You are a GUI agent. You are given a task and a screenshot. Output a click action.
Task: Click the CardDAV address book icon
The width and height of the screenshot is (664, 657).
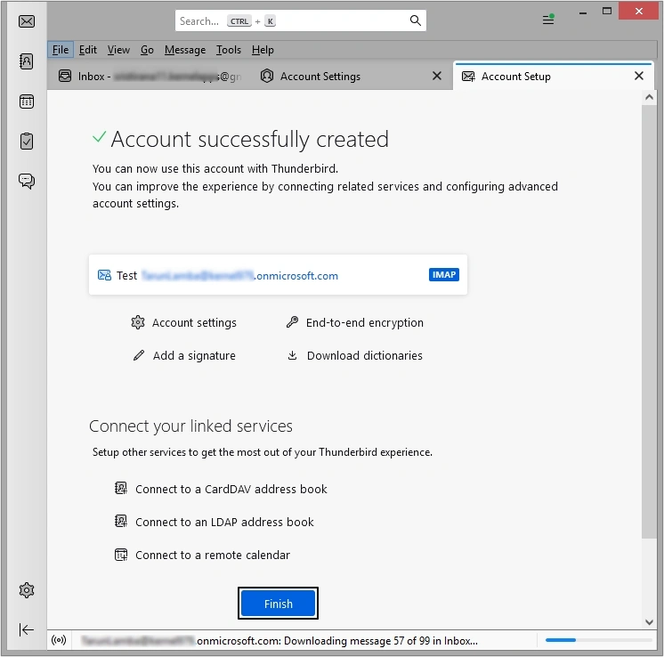(x=121, y=489)
